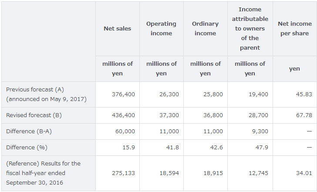Click the 12,745 reference income value

coord(259,173)
